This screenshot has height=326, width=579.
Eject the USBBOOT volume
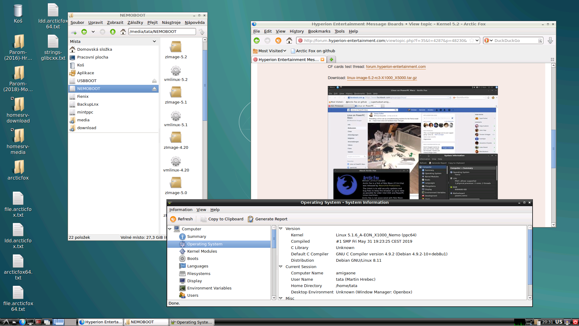[154, 81]
